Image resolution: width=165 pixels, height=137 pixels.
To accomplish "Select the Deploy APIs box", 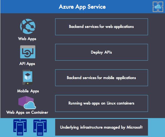I will [x=101, y=52].
